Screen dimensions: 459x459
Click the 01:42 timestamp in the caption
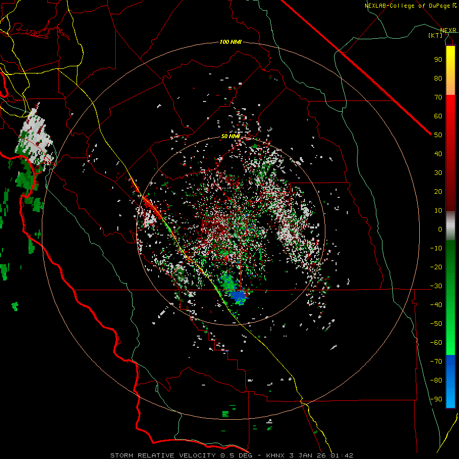click(342, 455)
